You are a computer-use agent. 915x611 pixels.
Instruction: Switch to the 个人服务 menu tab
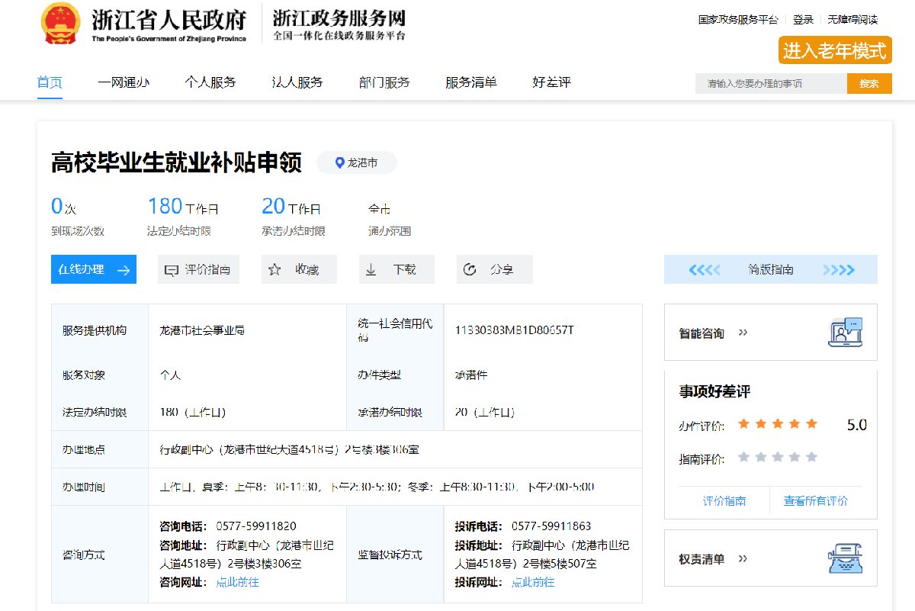(x=210, y=82)
